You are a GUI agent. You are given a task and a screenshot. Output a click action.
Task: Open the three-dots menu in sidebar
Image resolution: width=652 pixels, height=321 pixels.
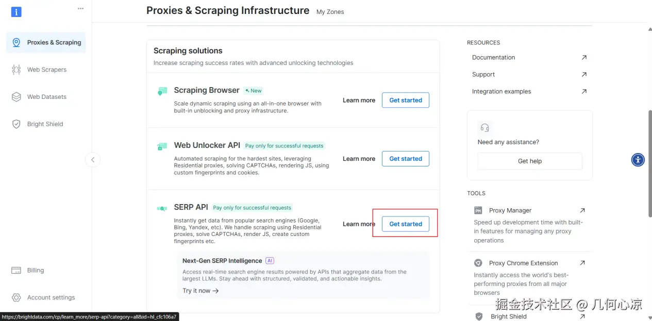[80, 8]
